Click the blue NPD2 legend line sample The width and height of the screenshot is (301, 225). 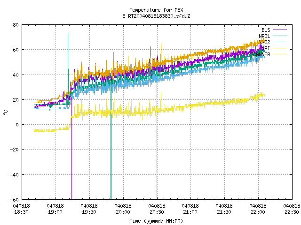280,42
